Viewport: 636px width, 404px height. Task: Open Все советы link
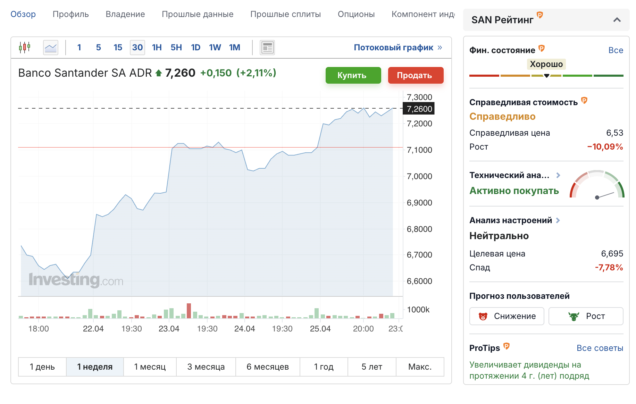click(x=600, y=348)
